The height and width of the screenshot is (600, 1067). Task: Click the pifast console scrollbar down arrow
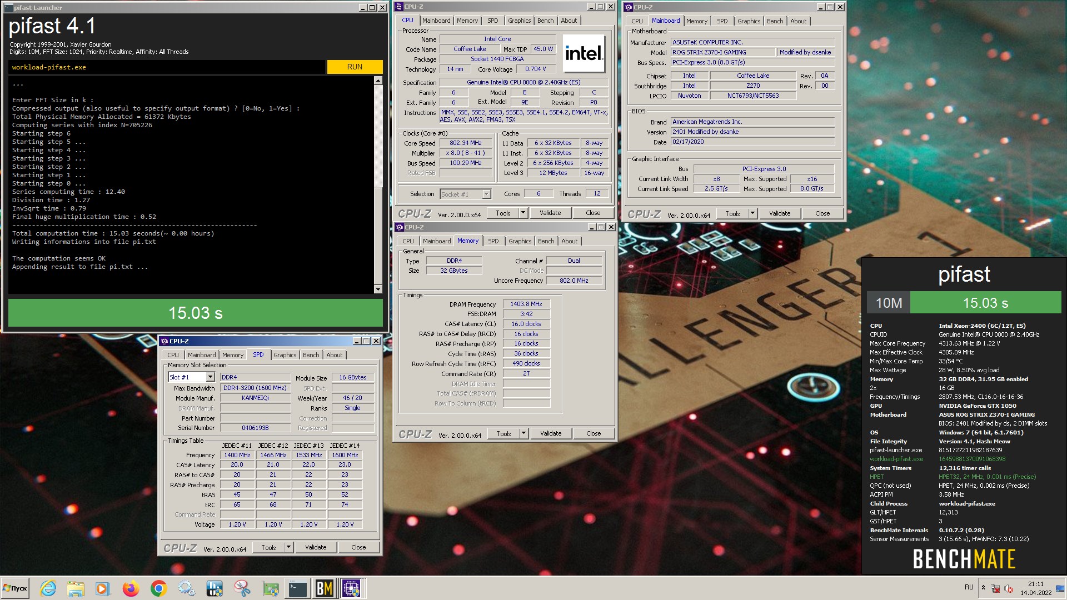(378, 289)
